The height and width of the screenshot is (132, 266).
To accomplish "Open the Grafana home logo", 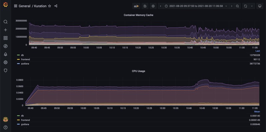I will [x=5, y=5].
